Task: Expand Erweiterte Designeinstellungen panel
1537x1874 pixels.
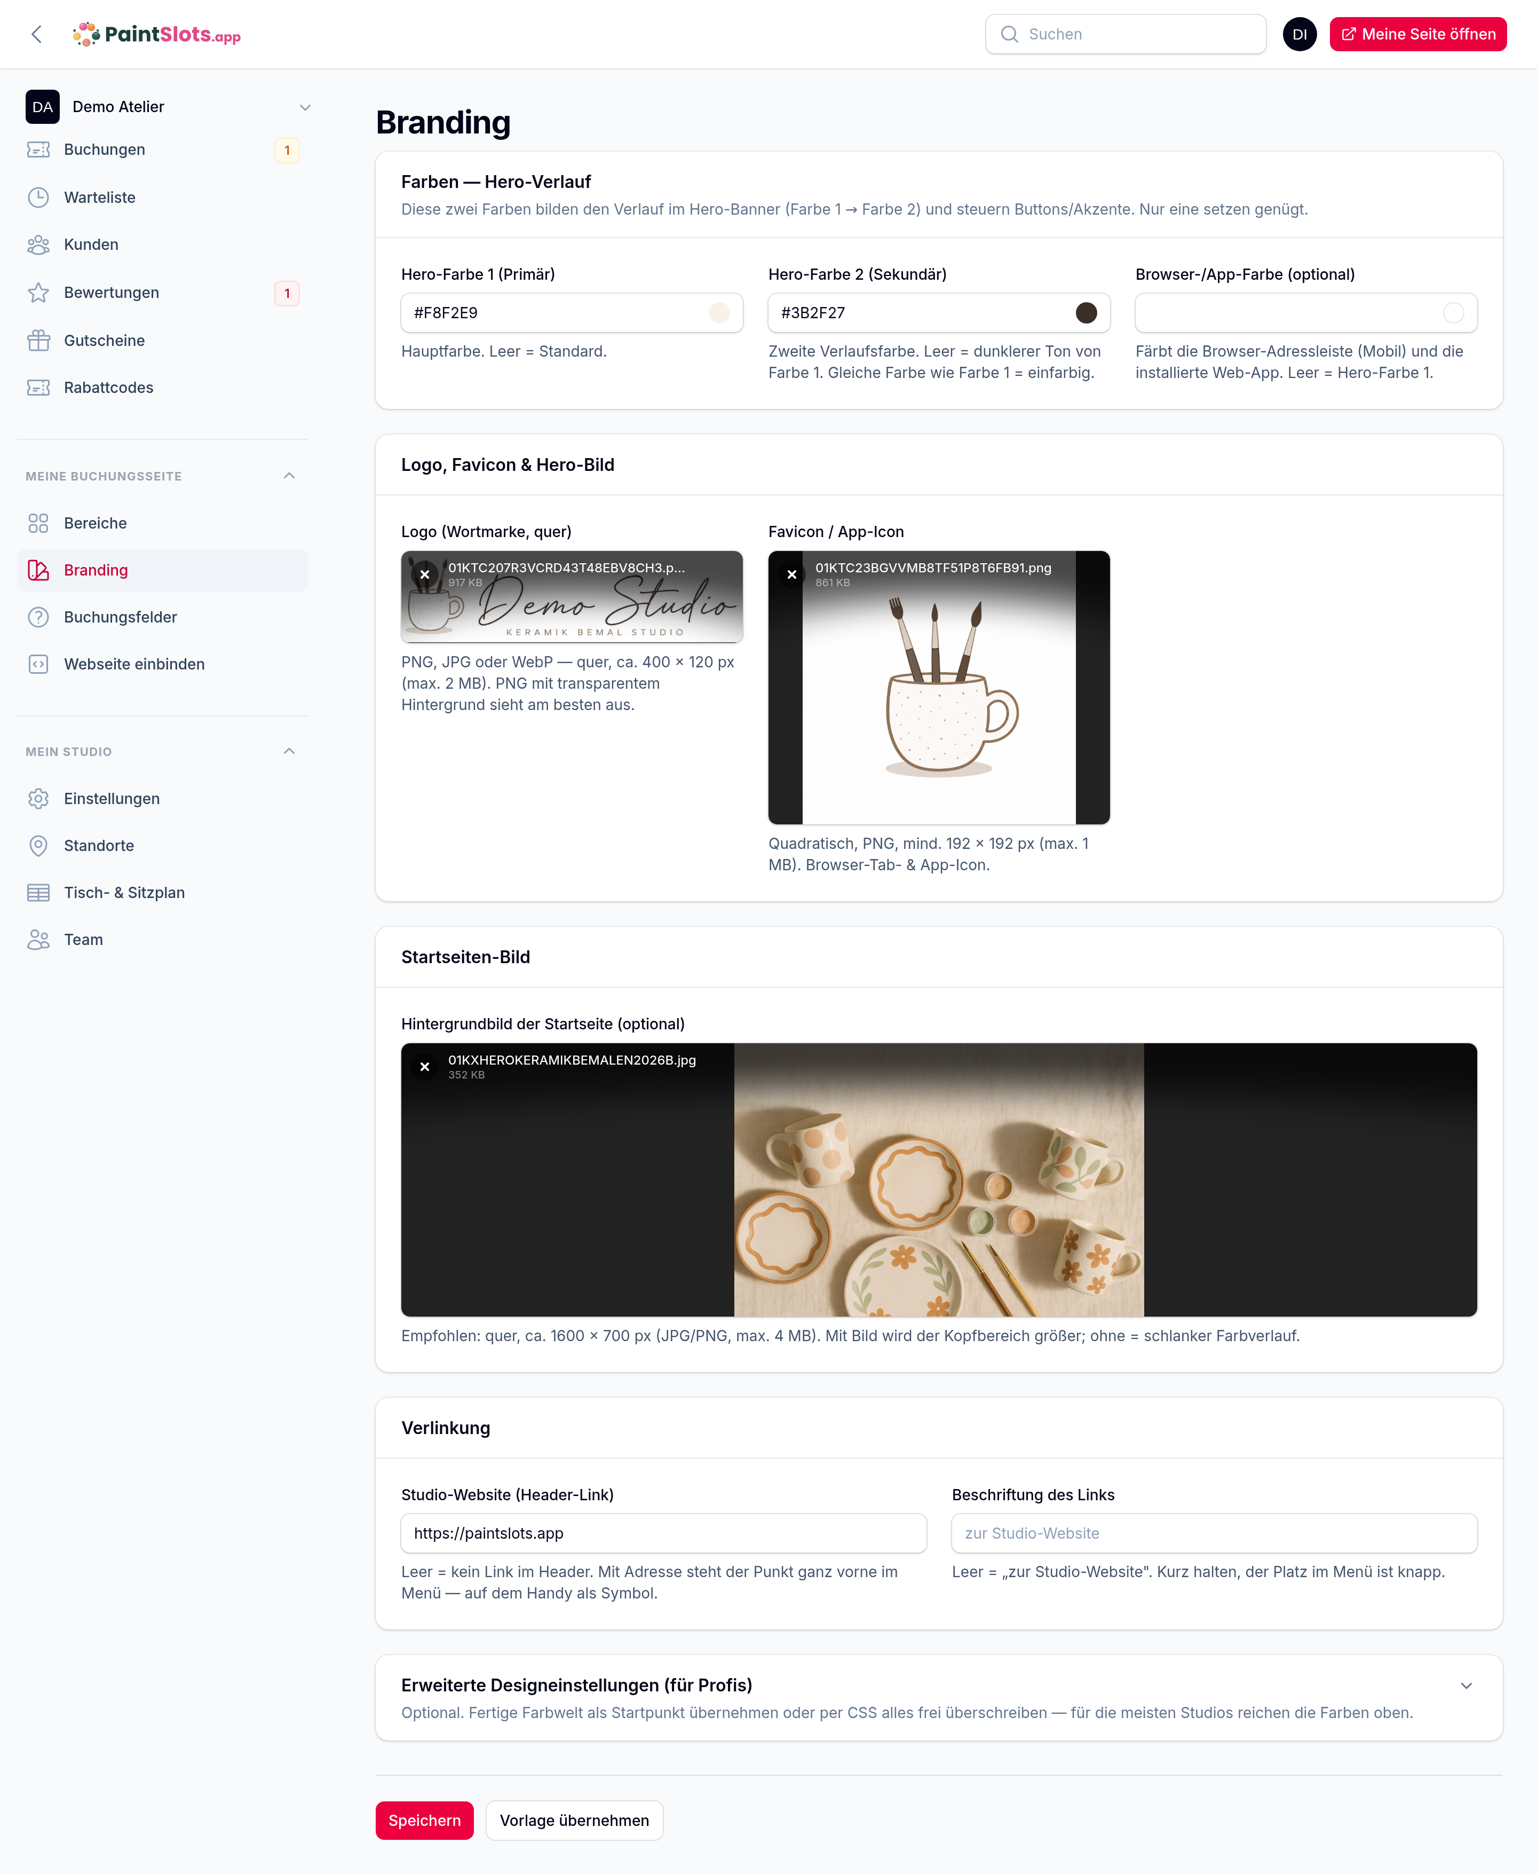Action: pos(1466,1686)
